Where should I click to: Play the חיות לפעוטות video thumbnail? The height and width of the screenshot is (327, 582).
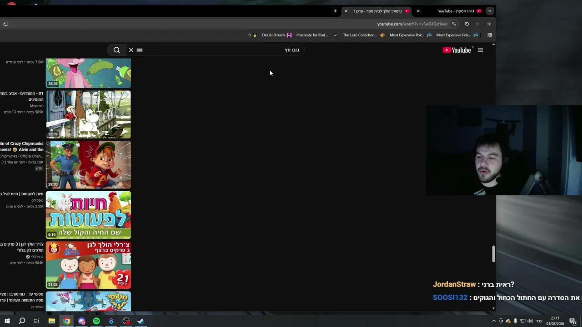(x=88, y=215)
